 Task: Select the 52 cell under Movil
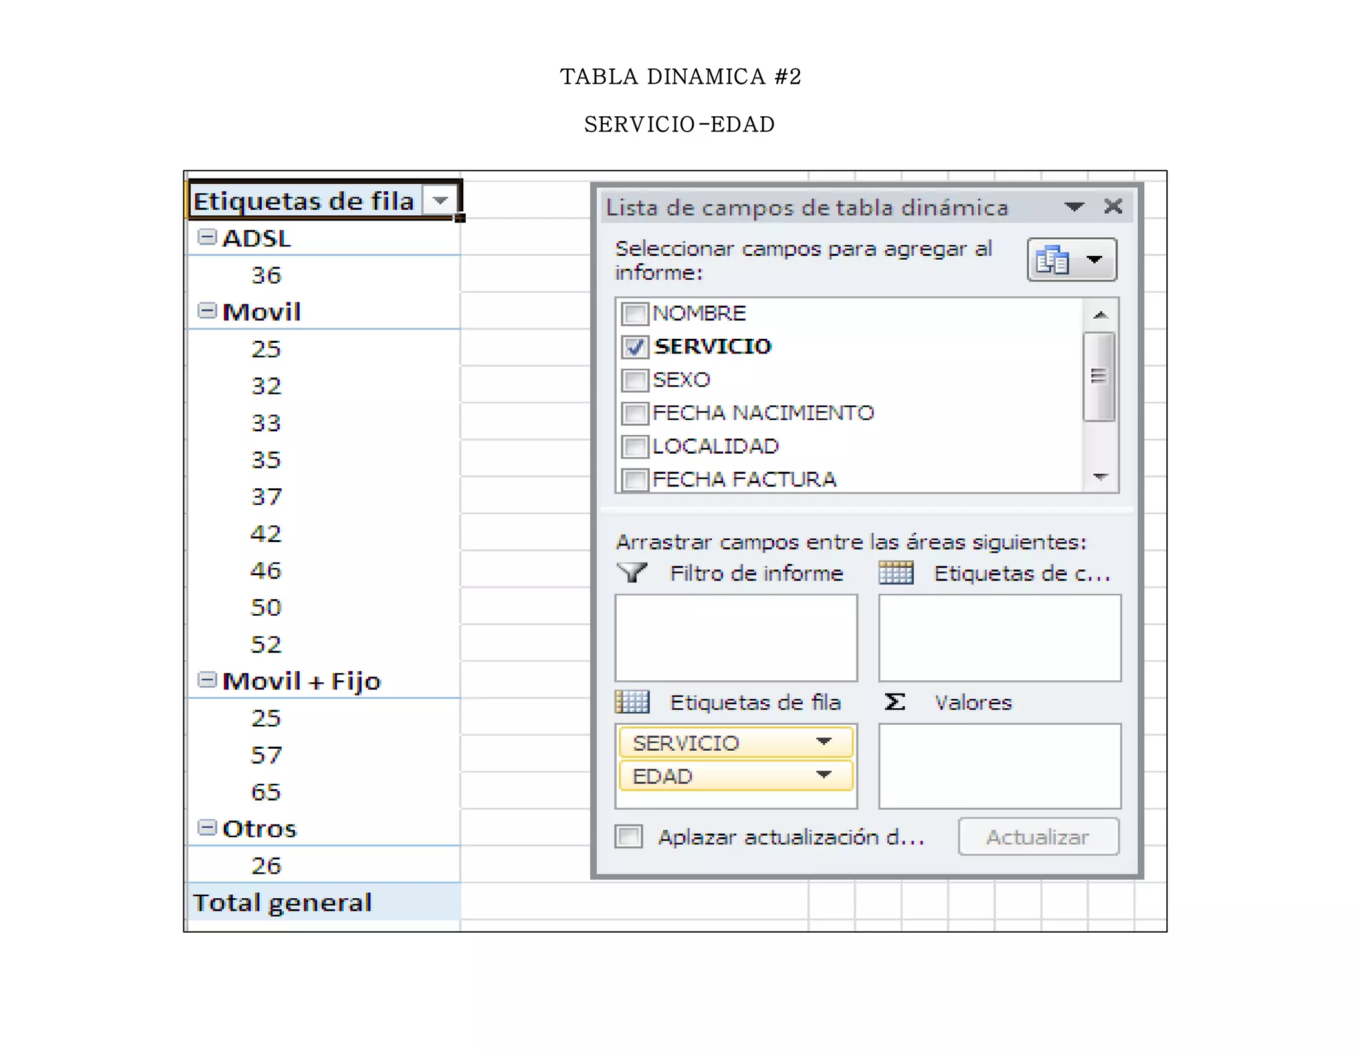pos(324,644)
